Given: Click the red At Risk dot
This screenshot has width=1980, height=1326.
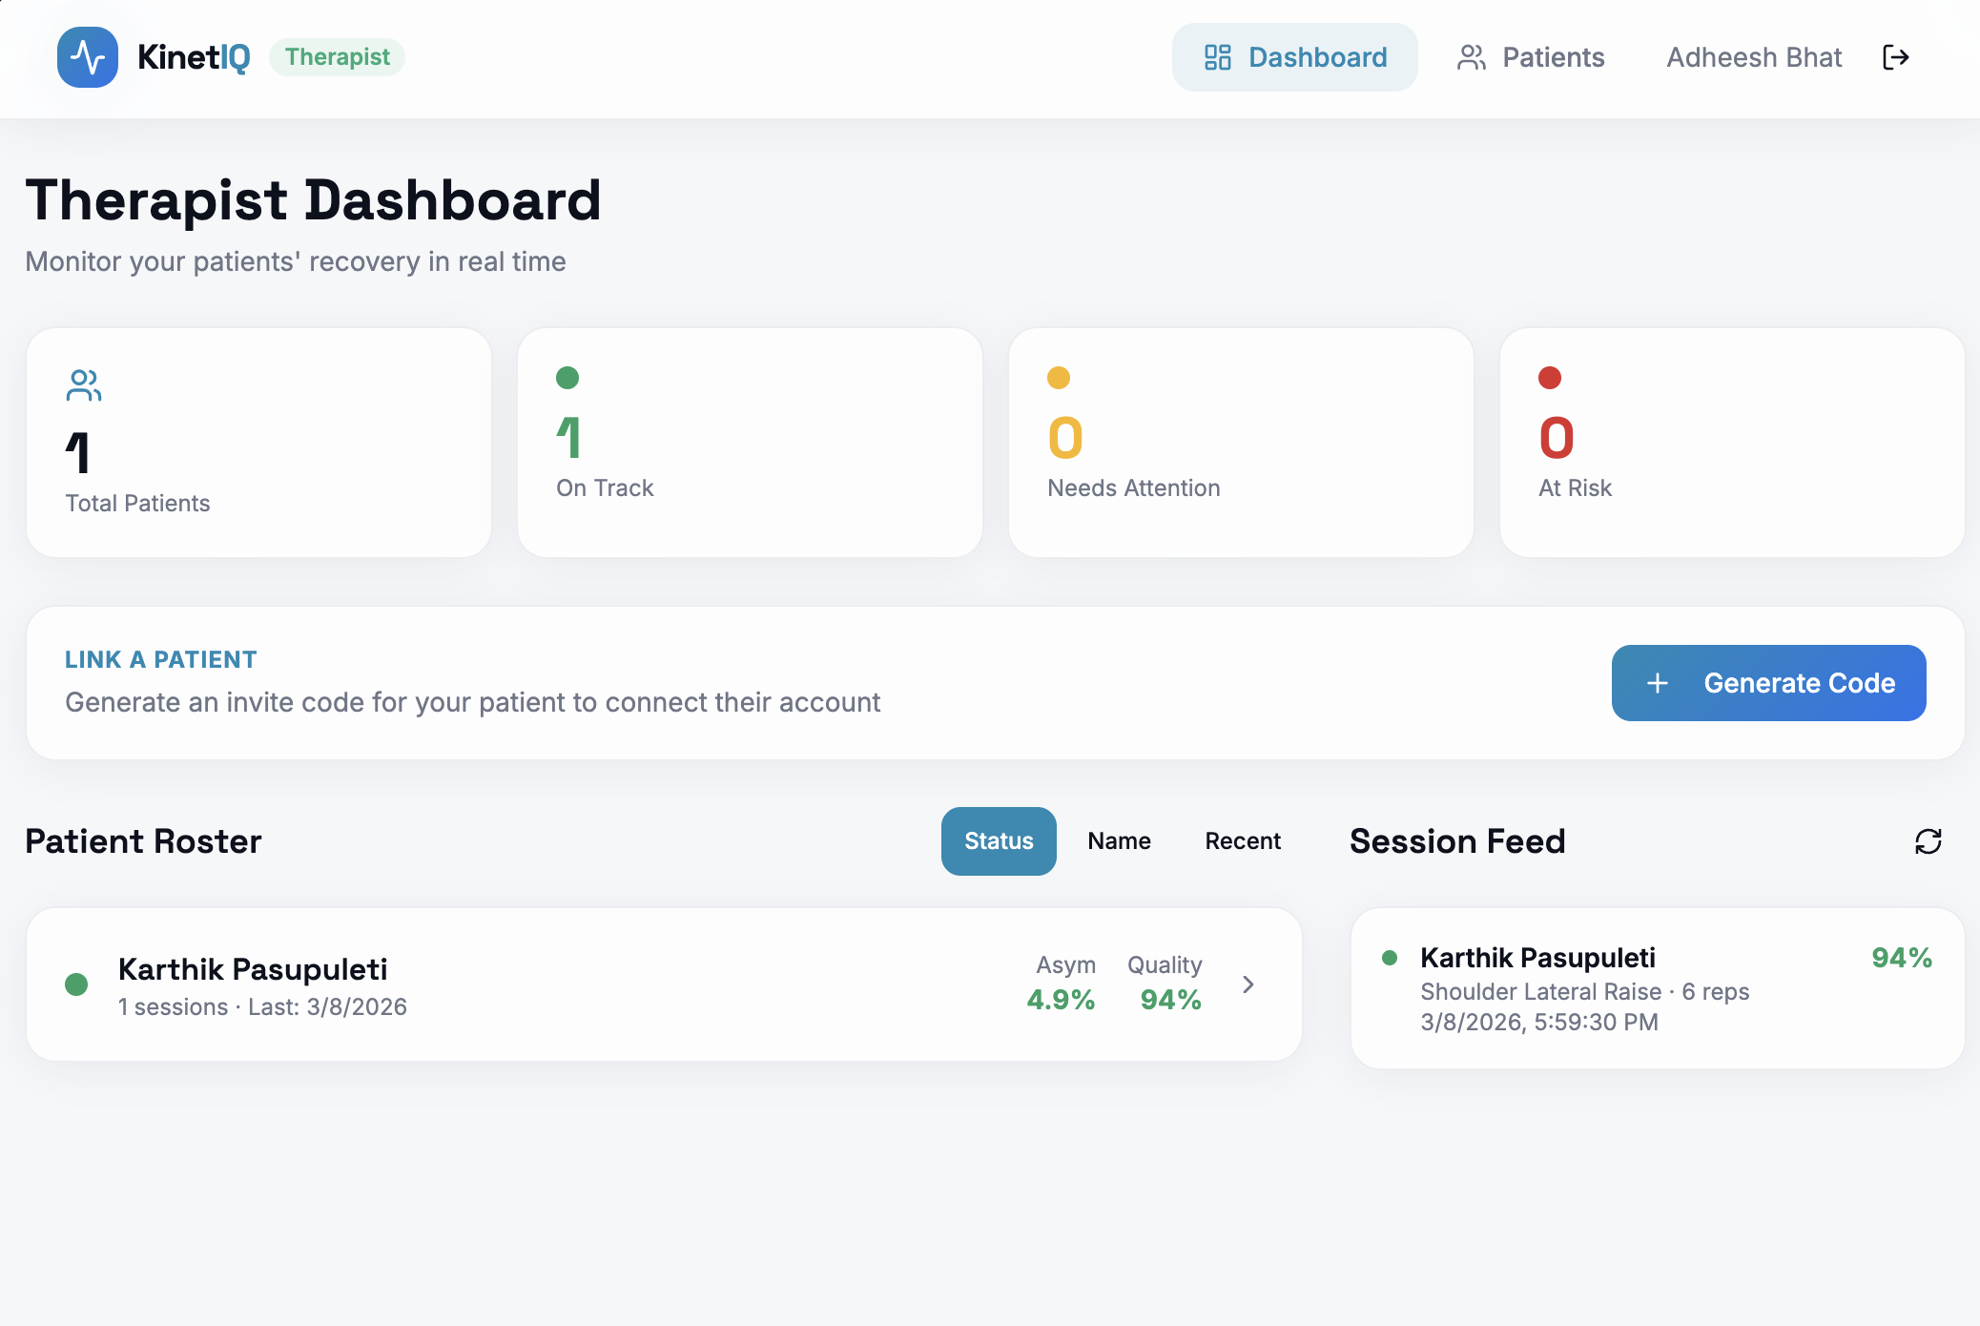Looking at the screenshot, I should [1550, 378].
